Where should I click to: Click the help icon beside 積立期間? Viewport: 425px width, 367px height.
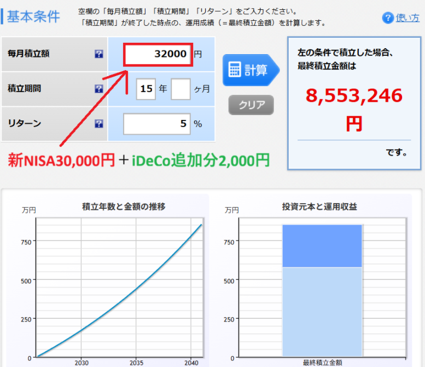coord(99,89)
